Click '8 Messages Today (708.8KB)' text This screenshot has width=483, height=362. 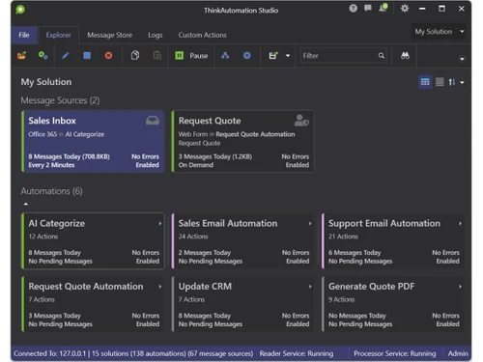tap(69, 156)
